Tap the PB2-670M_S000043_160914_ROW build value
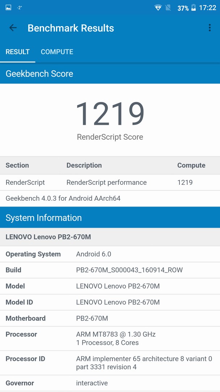Image resolution: width=220 pixels, height=392 pixels. coord(129,270)
